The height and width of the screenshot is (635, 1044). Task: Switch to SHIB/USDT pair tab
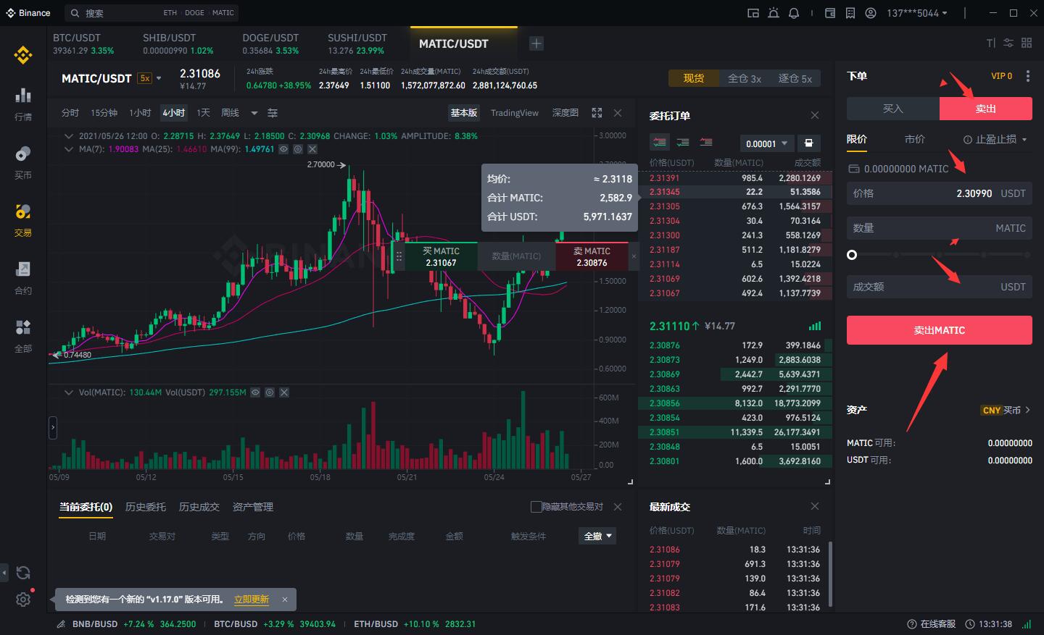coord(178,44)
